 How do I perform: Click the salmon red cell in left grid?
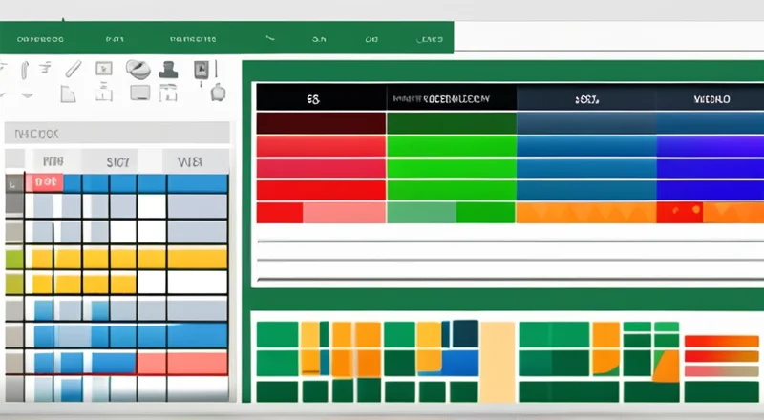point(181,363)
